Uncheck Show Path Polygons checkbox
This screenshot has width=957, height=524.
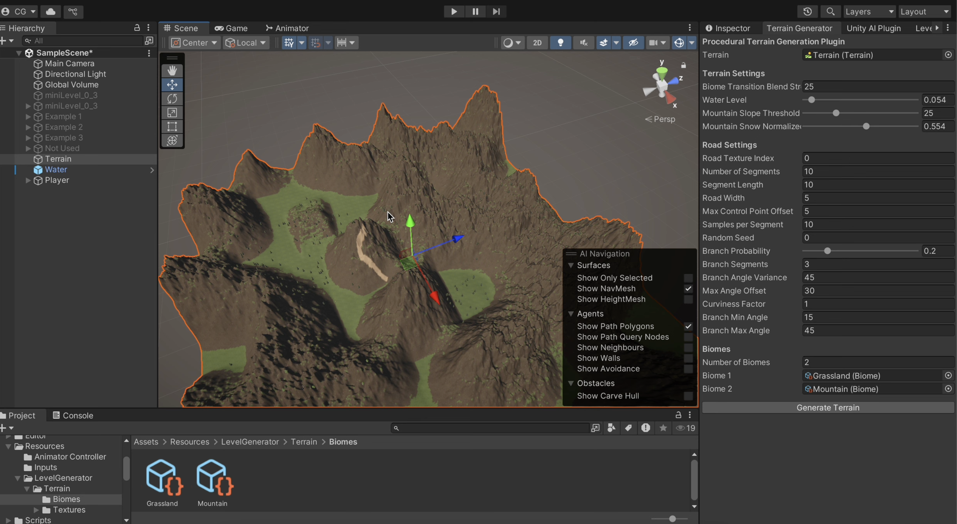pyautogui.click(x=688, y=326)
